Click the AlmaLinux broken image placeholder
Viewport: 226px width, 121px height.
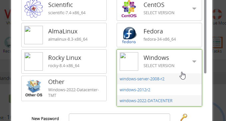tap(34, 35)
